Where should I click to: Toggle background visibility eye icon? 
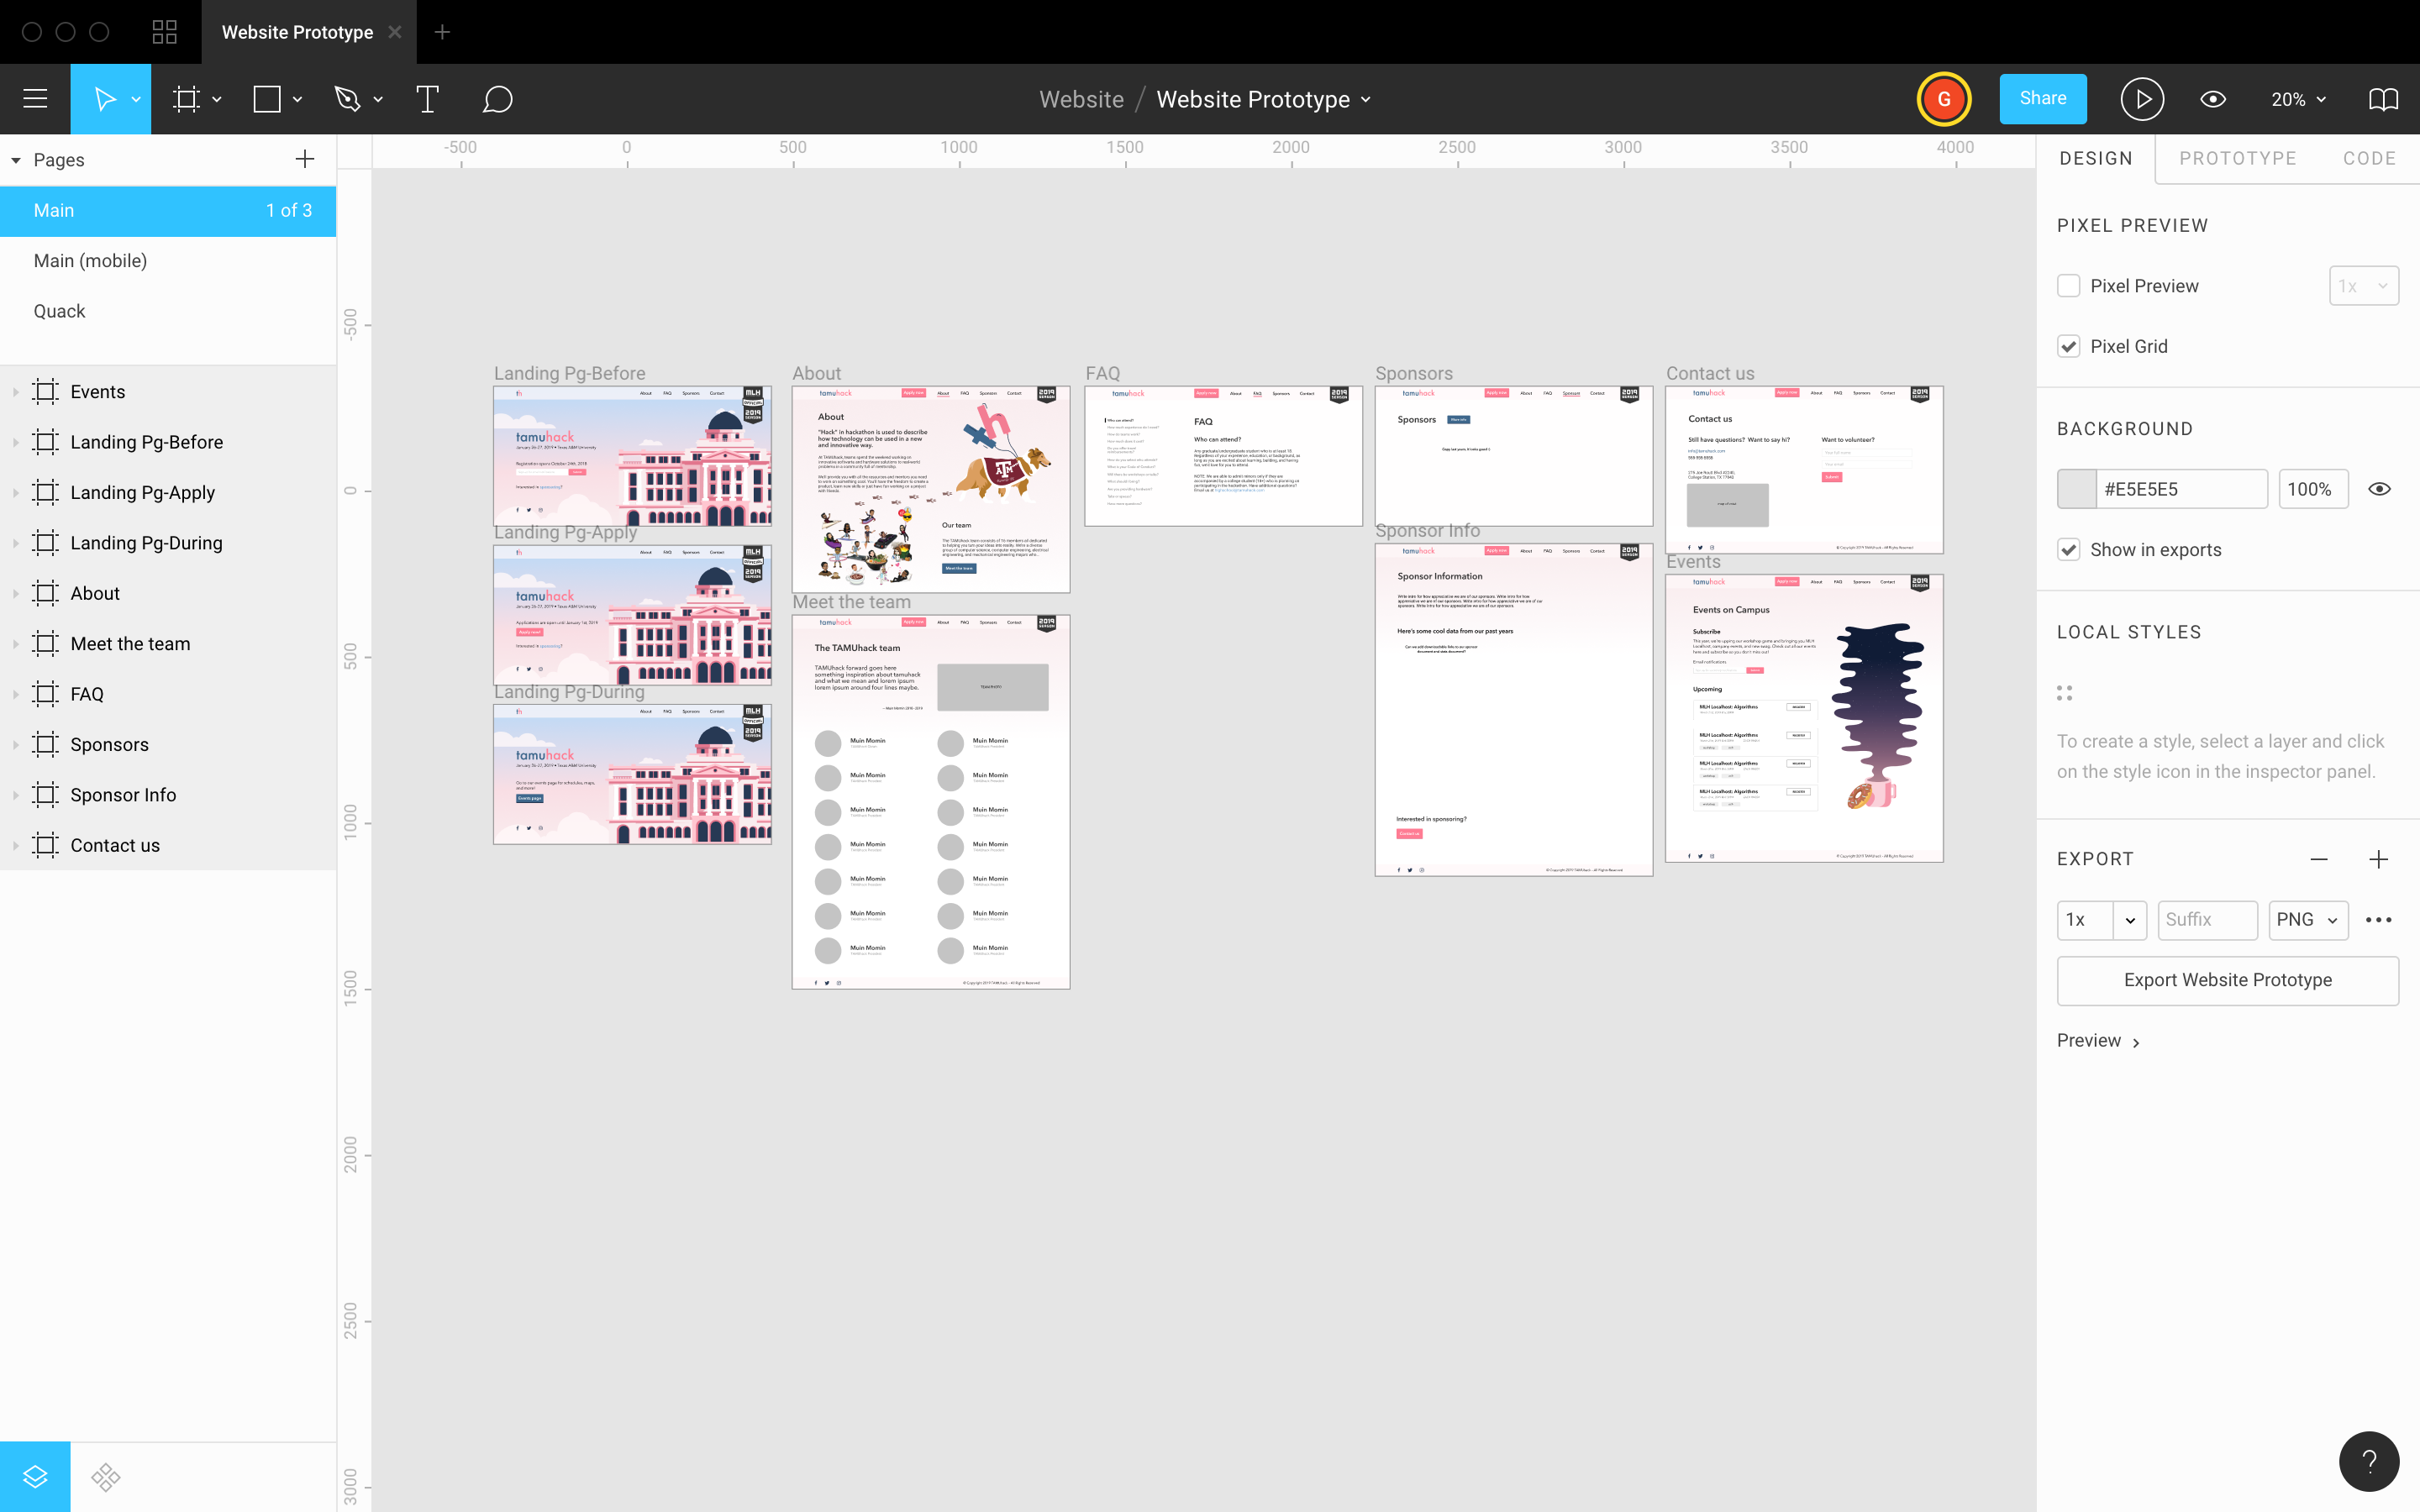pos(2379,489)
